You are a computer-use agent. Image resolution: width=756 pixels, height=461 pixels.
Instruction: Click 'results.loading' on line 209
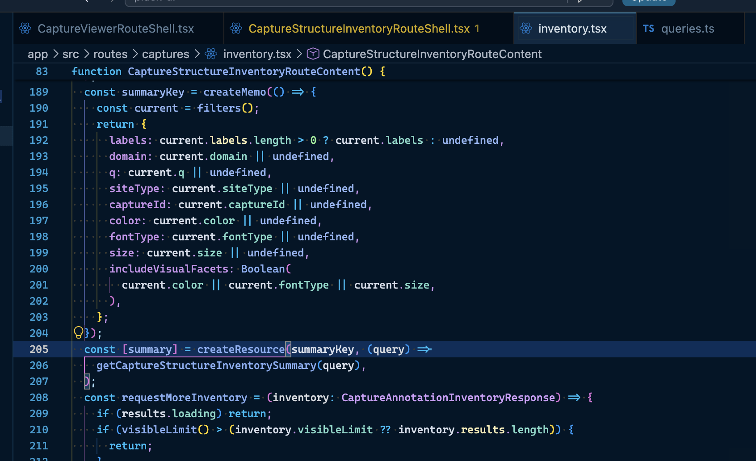coord(168,414)
